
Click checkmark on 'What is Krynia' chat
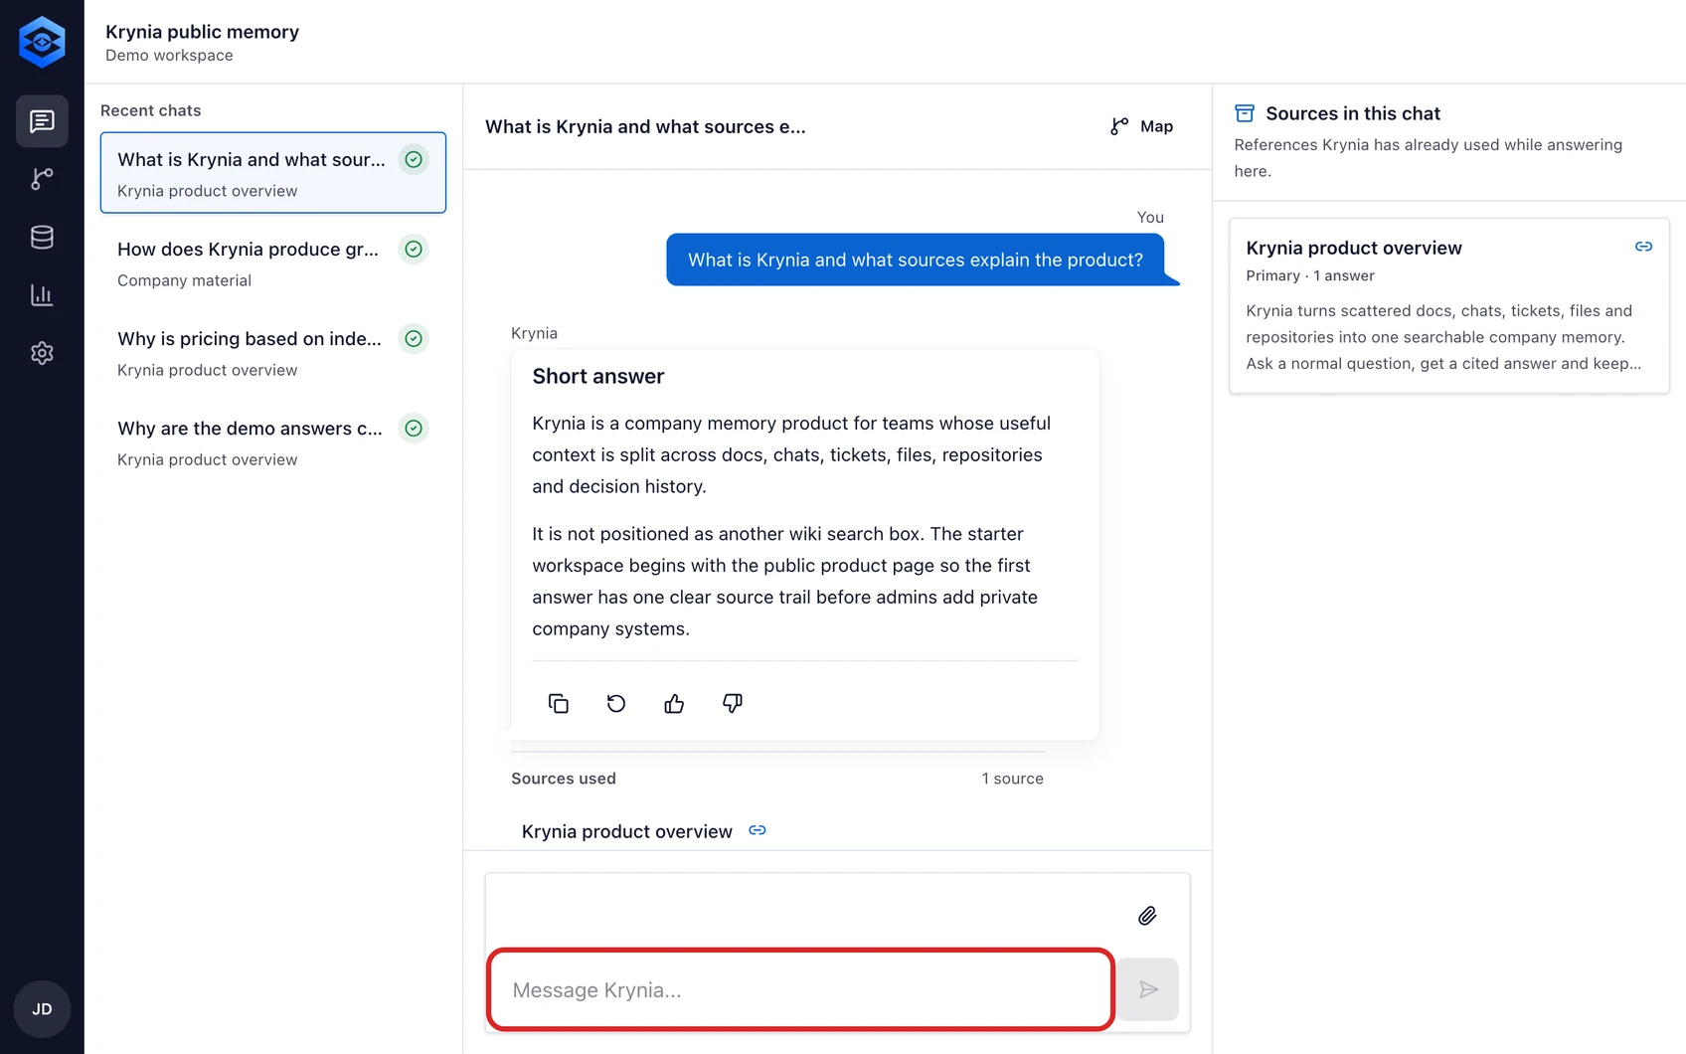[x=414, y=159]
